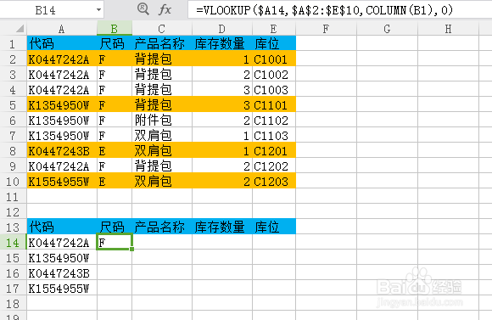Select column H header
The width and height of the screenshot is (492, 320).
[448, 29]
